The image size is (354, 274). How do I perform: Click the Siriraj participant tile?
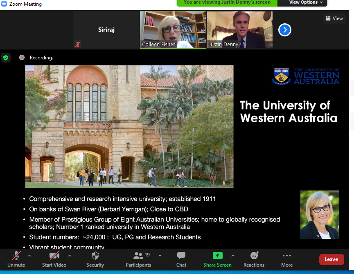(106, 30)
